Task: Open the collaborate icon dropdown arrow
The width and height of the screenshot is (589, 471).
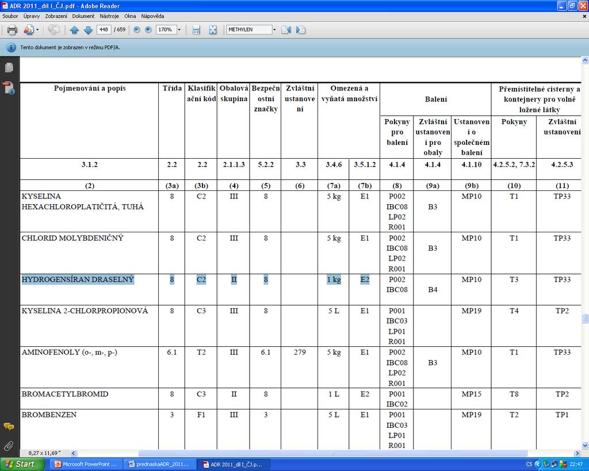Action: [37, 30]
